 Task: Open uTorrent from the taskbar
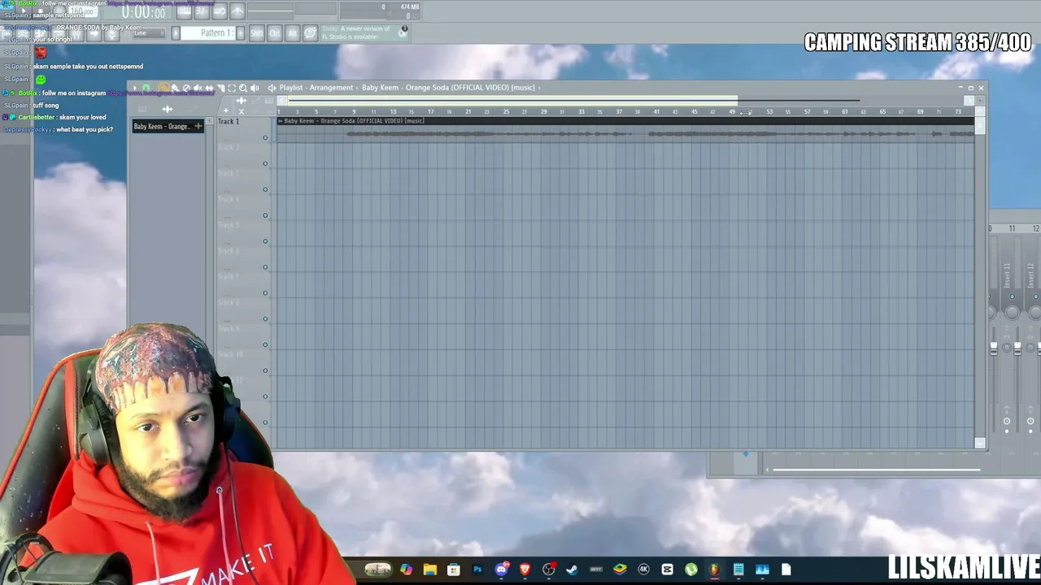pos(691,570)
